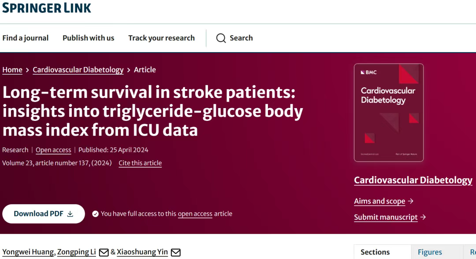The image size is (476, 259).
Task: Click the arrow icon beside Submit manuscript
Action: [x=423, y=217]
